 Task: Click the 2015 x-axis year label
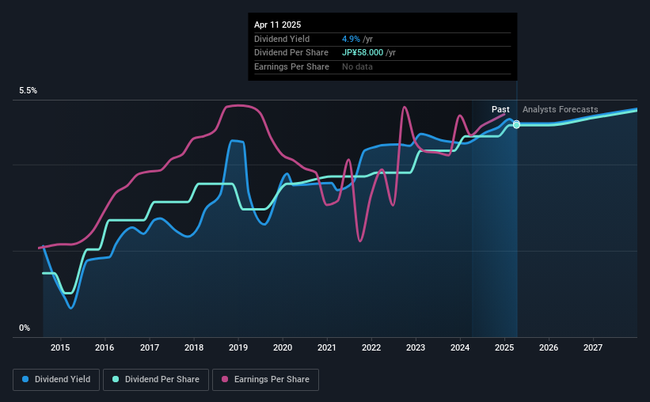(60, 347)
